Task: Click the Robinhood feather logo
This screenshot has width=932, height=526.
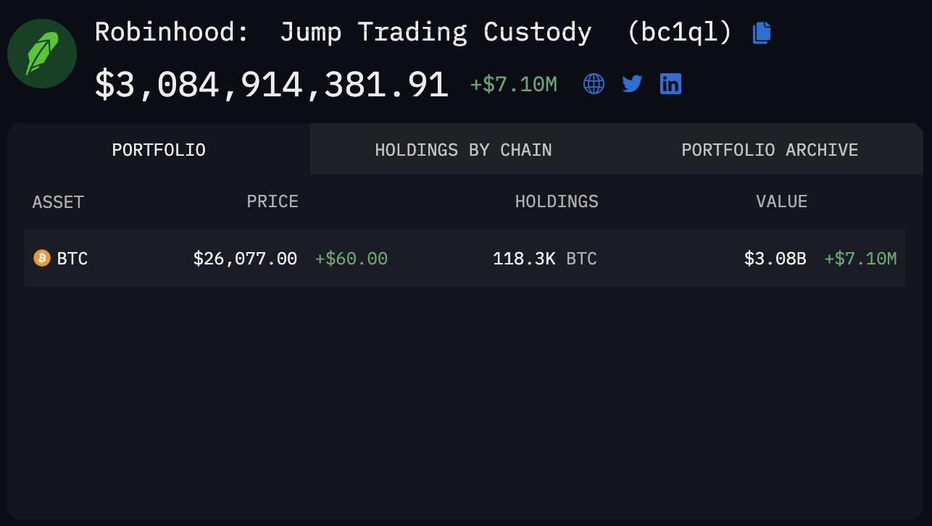Action: [41, 53]
